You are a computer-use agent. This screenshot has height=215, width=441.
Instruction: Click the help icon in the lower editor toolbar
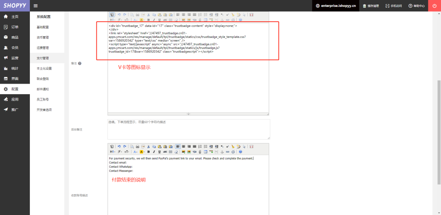click(x=241, y=152)
